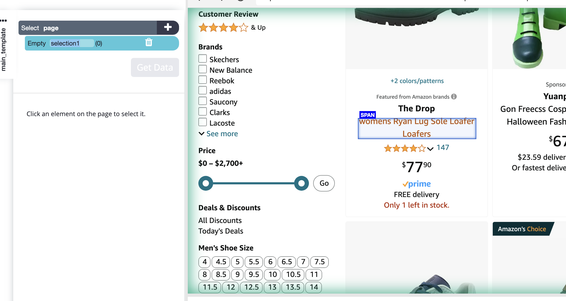The image size is (566, 301).
Task: Open the three-dots menu above main_template
Action: coord(4,20)
